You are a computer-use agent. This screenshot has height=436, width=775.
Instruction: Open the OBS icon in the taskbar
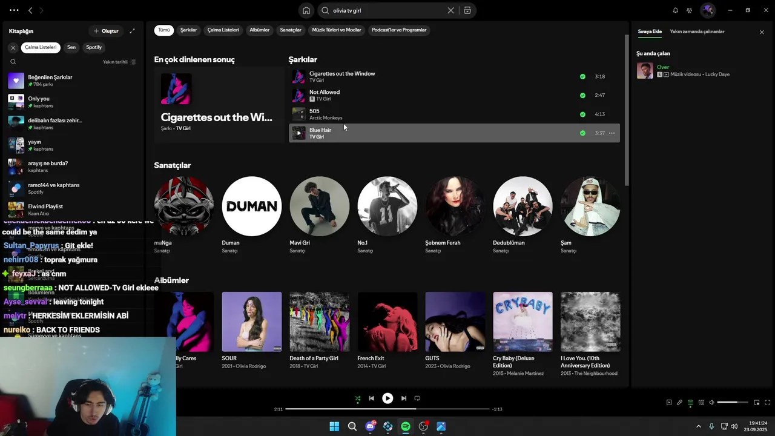[x=423, y=426]
